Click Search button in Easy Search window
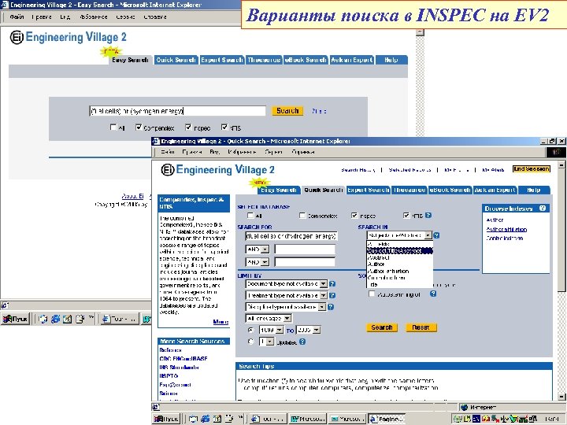This screenshot has height=425, width=567. (288, 111)
